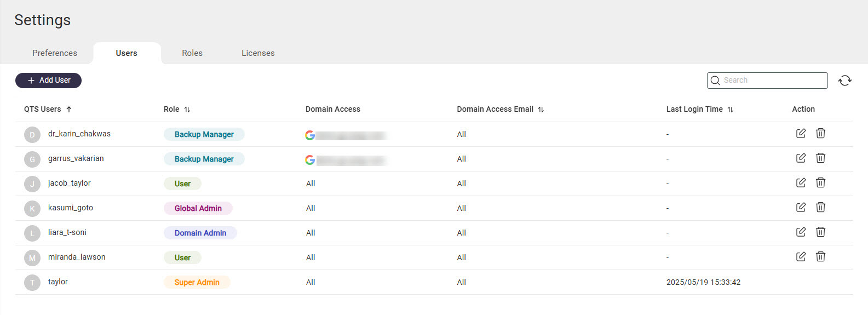Delete user dr_karin_chakwas
This screenshot has width=868, height=315.
(820, 134)
